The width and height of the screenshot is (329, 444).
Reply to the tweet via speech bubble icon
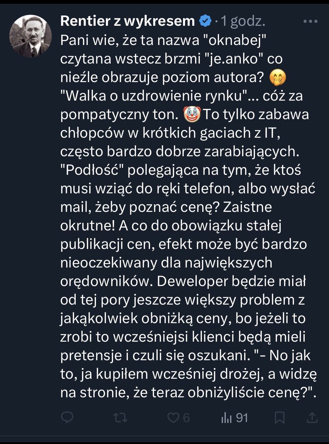pos(67,418)
